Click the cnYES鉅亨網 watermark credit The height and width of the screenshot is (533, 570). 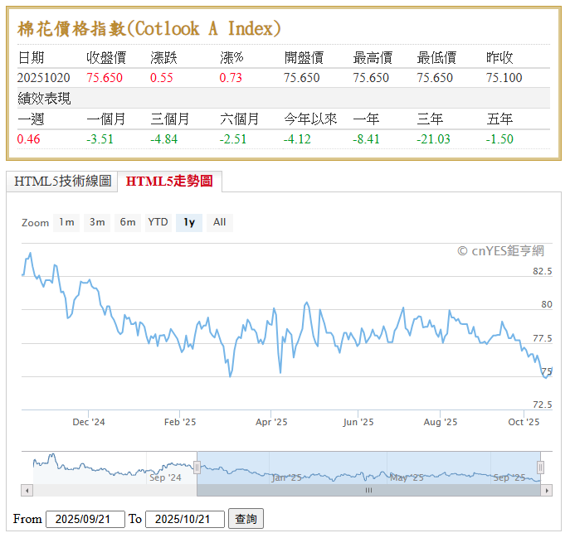(500, 250)
